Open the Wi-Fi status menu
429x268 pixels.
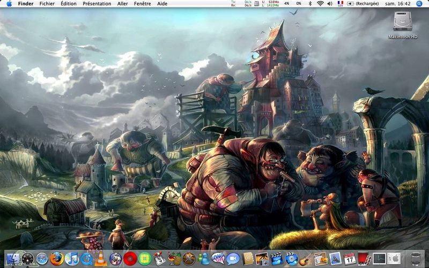320,4
